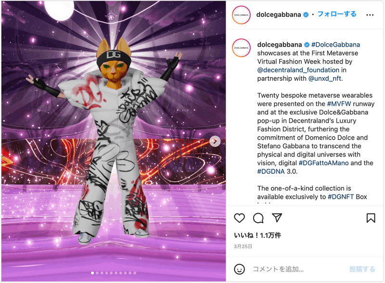The width and height of the screenshot is (385, 283).
Task: Click in the コメントを追加 comment field
Action: (298, 269)
